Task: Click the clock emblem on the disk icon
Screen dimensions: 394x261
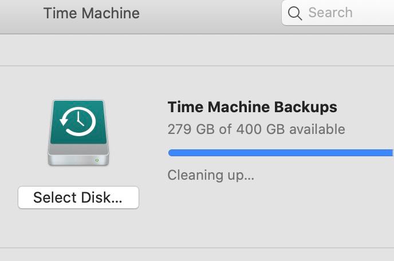Action: pos(78,121)
